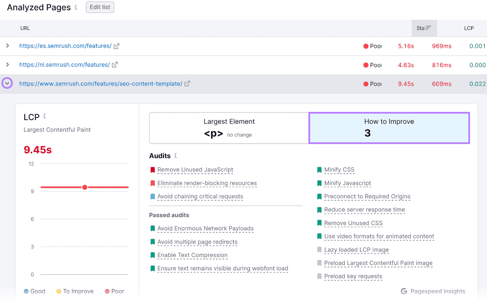Click the sort icon in the Status column header
The image size is (487, 301).
(429, 28)
